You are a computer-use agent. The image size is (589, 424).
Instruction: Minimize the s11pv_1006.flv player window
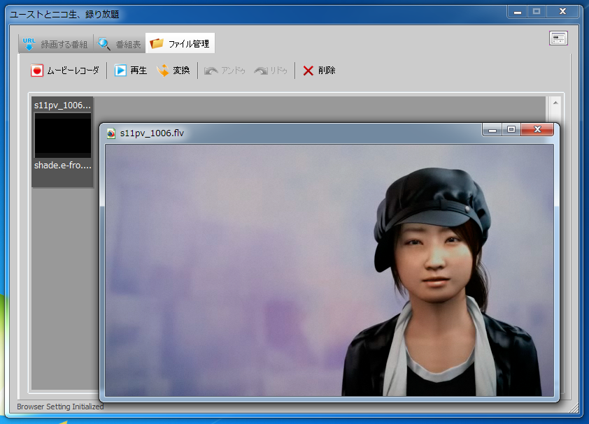click(x=492, y=130)
